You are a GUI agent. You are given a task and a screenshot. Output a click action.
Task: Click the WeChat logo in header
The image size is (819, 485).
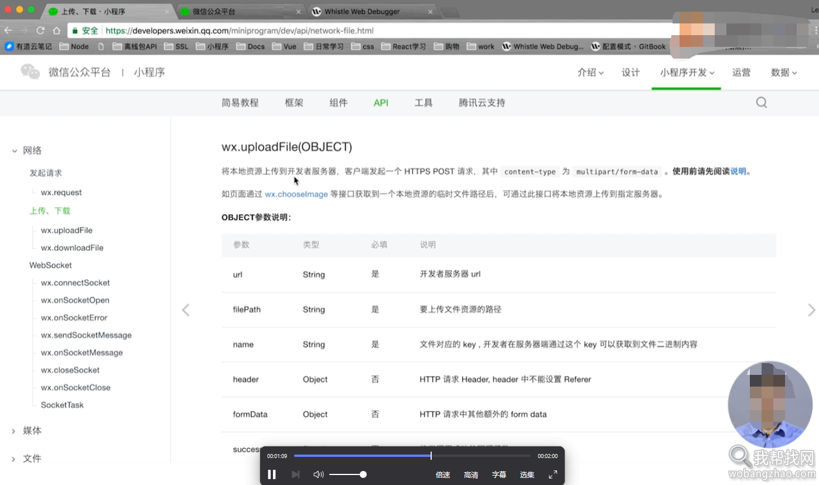(x=30, y=72)
